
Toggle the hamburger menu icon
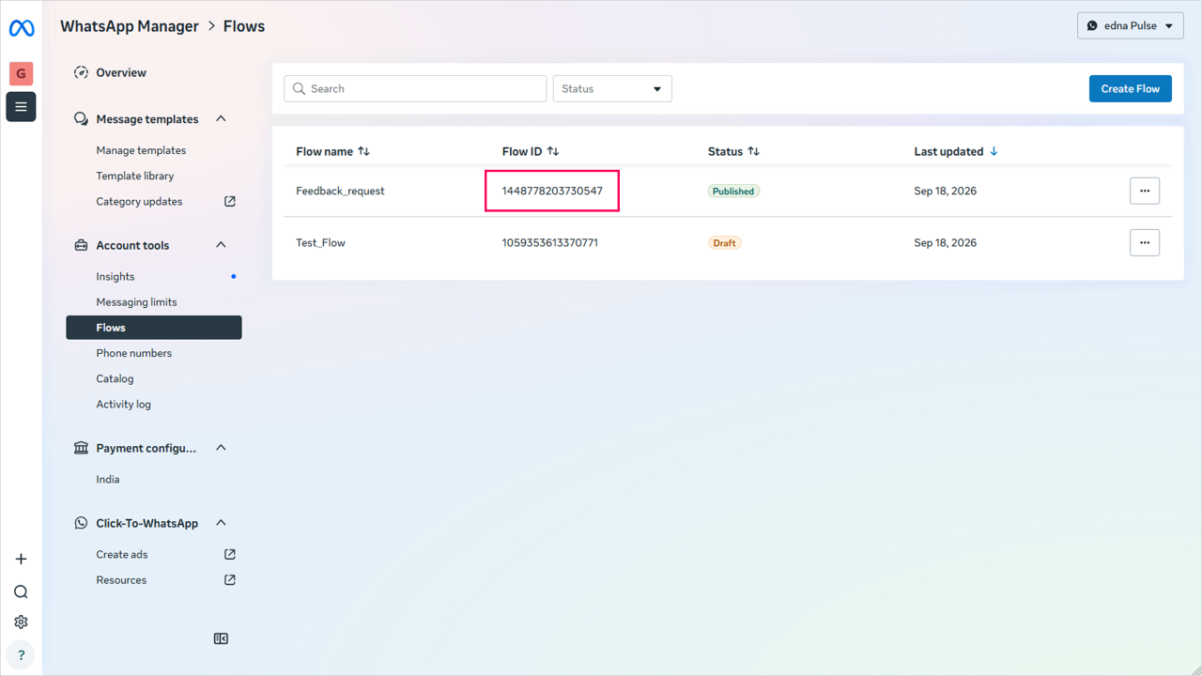(21, 107)
